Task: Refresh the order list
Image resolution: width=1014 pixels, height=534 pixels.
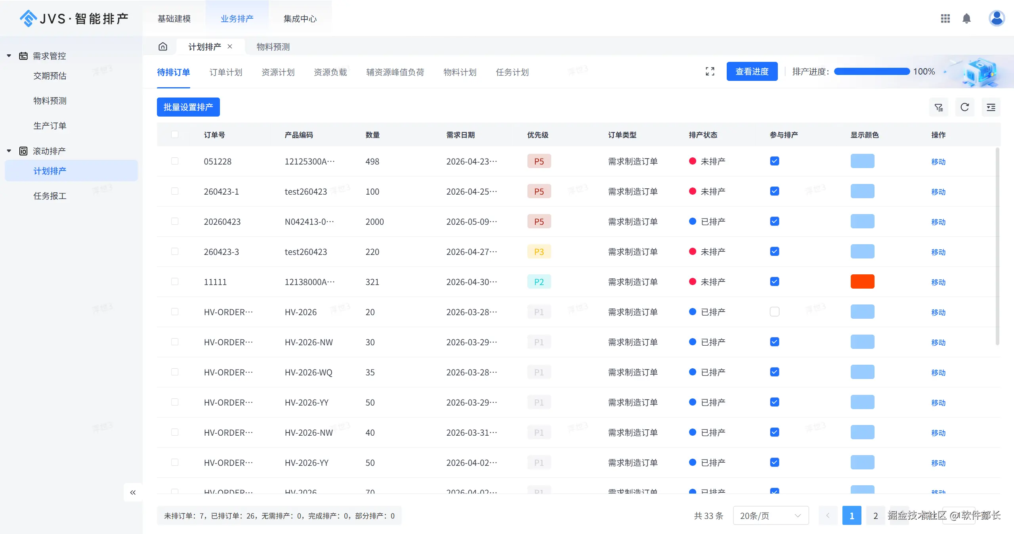Action: coord(964,107)
